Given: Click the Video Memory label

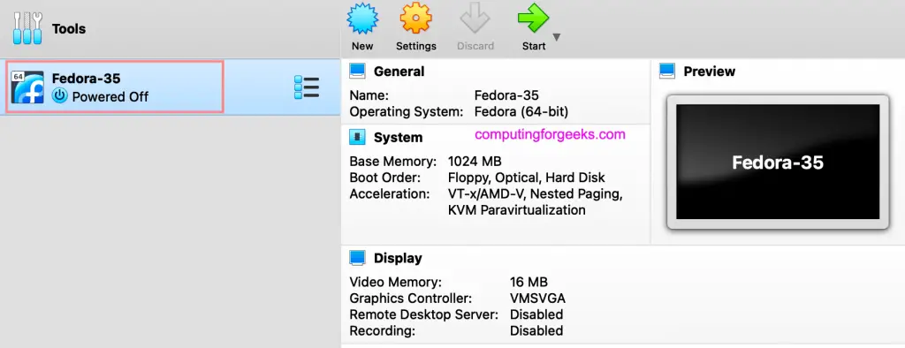Looking at the screenshot, I should [x=395, y=283].
